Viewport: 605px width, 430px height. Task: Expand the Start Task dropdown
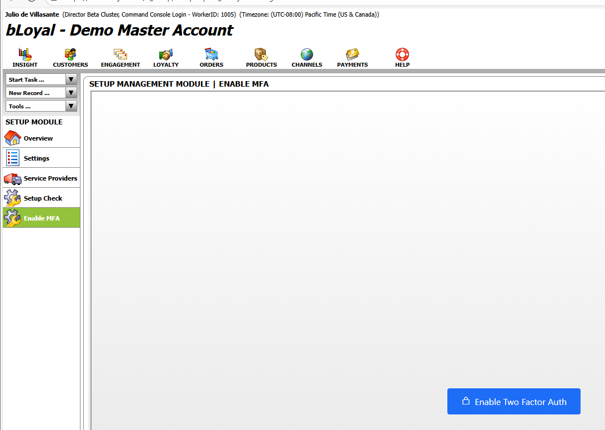[71, 79]
